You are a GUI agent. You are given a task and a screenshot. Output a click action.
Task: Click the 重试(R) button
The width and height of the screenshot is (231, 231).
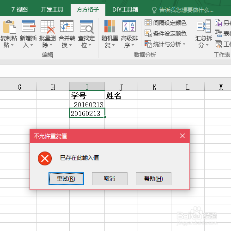(66, 179)
